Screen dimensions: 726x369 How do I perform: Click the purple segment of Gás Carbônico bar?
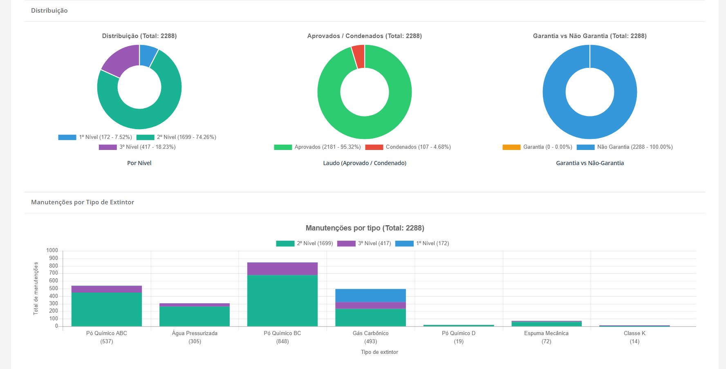[x=371, y=306]
